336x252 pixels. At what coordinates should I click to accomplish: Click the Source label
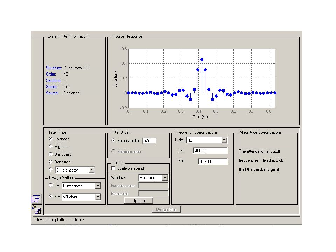click(52, 93)
